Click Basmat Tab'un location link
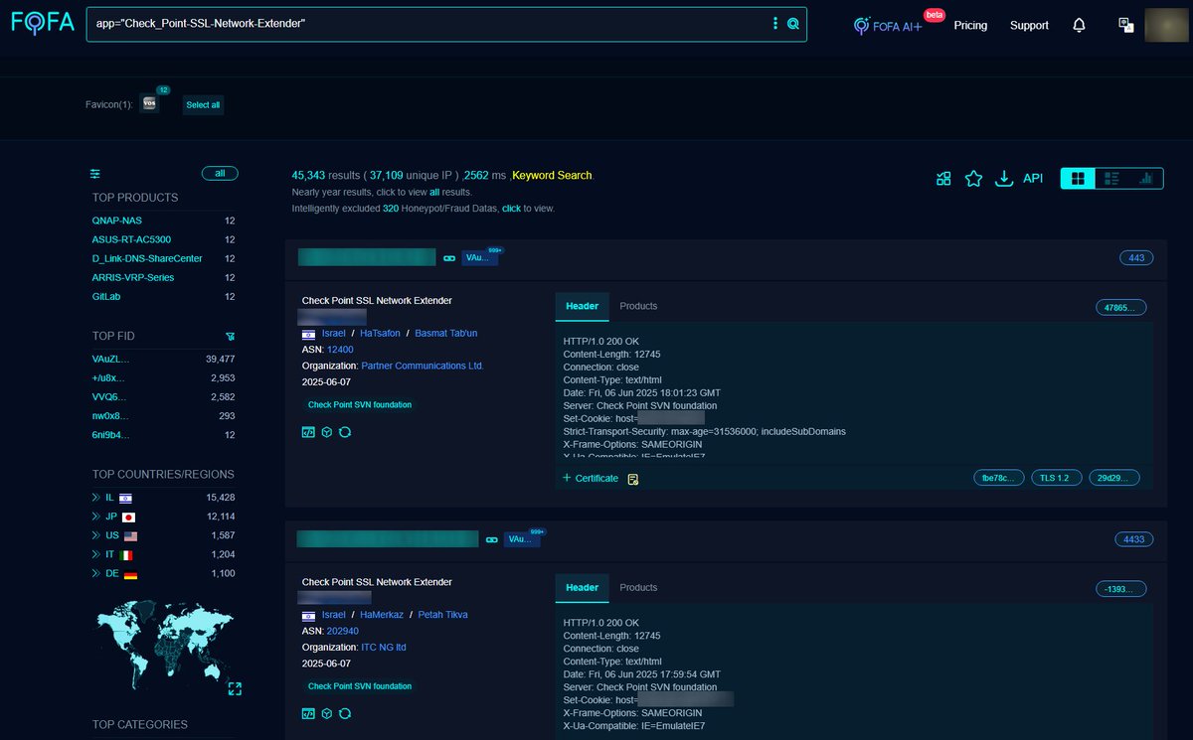This screenshot has width=1193, height=740. 447,334
